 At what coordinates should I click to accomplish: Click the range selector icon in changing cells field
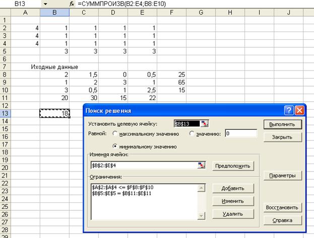tap(201, 166)
